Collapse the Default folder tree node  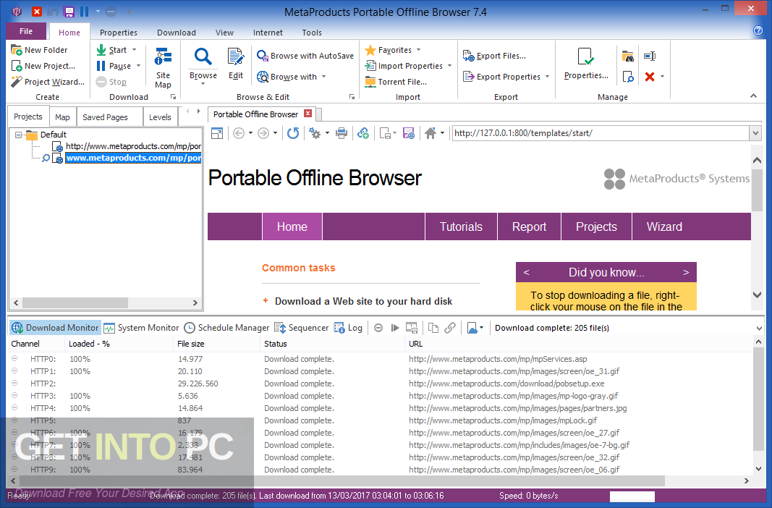[18, 135]
